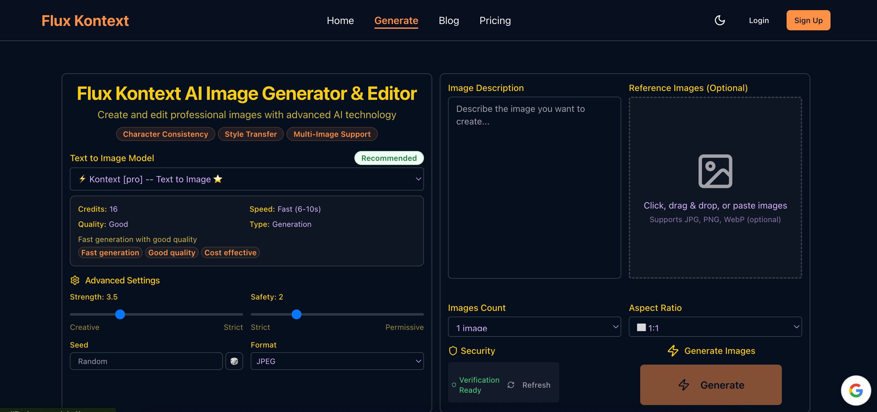This screenshot has height=412, width=877.
Task: Open the Blog nav item
Action: pyautogui.click(x=448, y=21)
